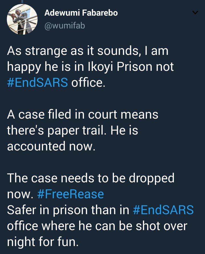Tap the final line 'night for fun.'

(x=42, y=242)
